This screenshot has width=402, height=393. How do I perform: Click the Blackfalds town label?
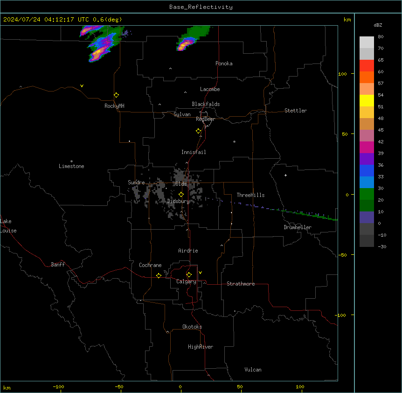206,104
